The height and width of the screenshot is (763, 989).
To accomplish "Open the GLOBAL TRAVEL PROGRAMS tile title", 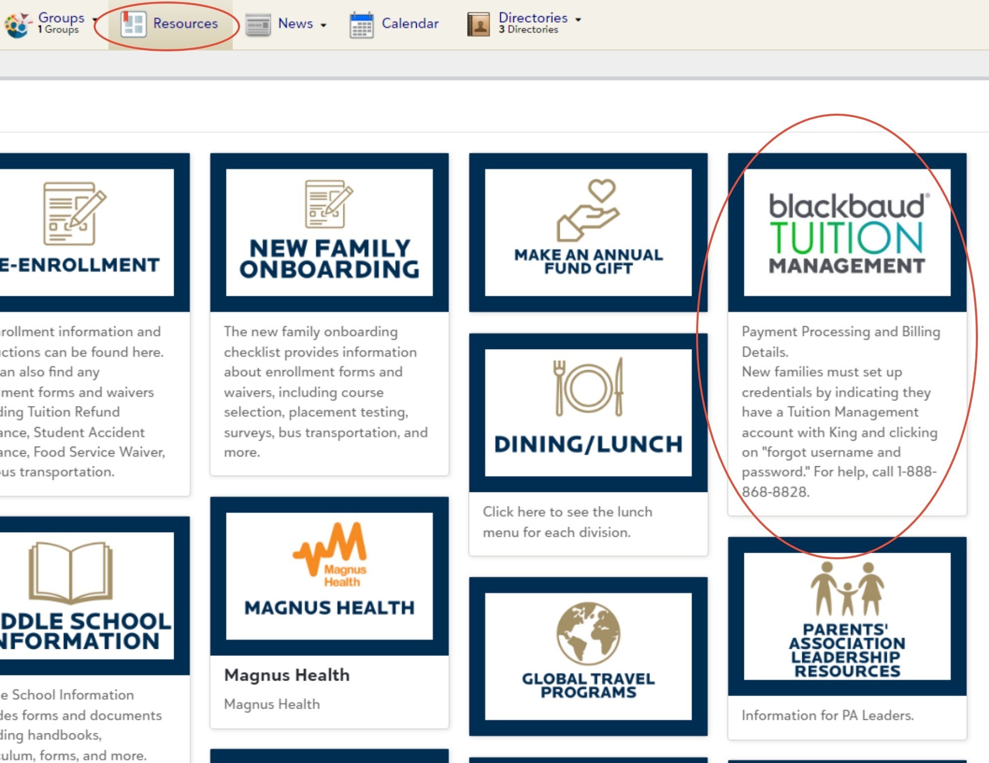I will [588, 686].
